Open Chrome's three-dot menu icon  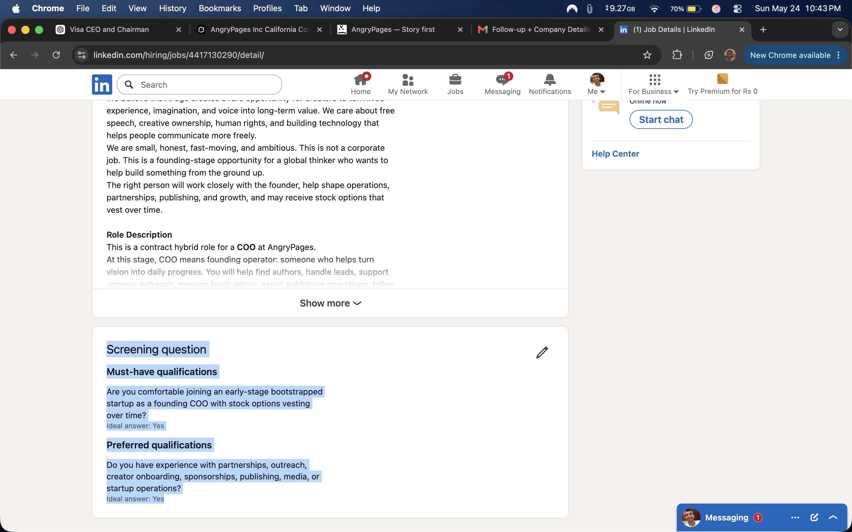coord(838,55)
